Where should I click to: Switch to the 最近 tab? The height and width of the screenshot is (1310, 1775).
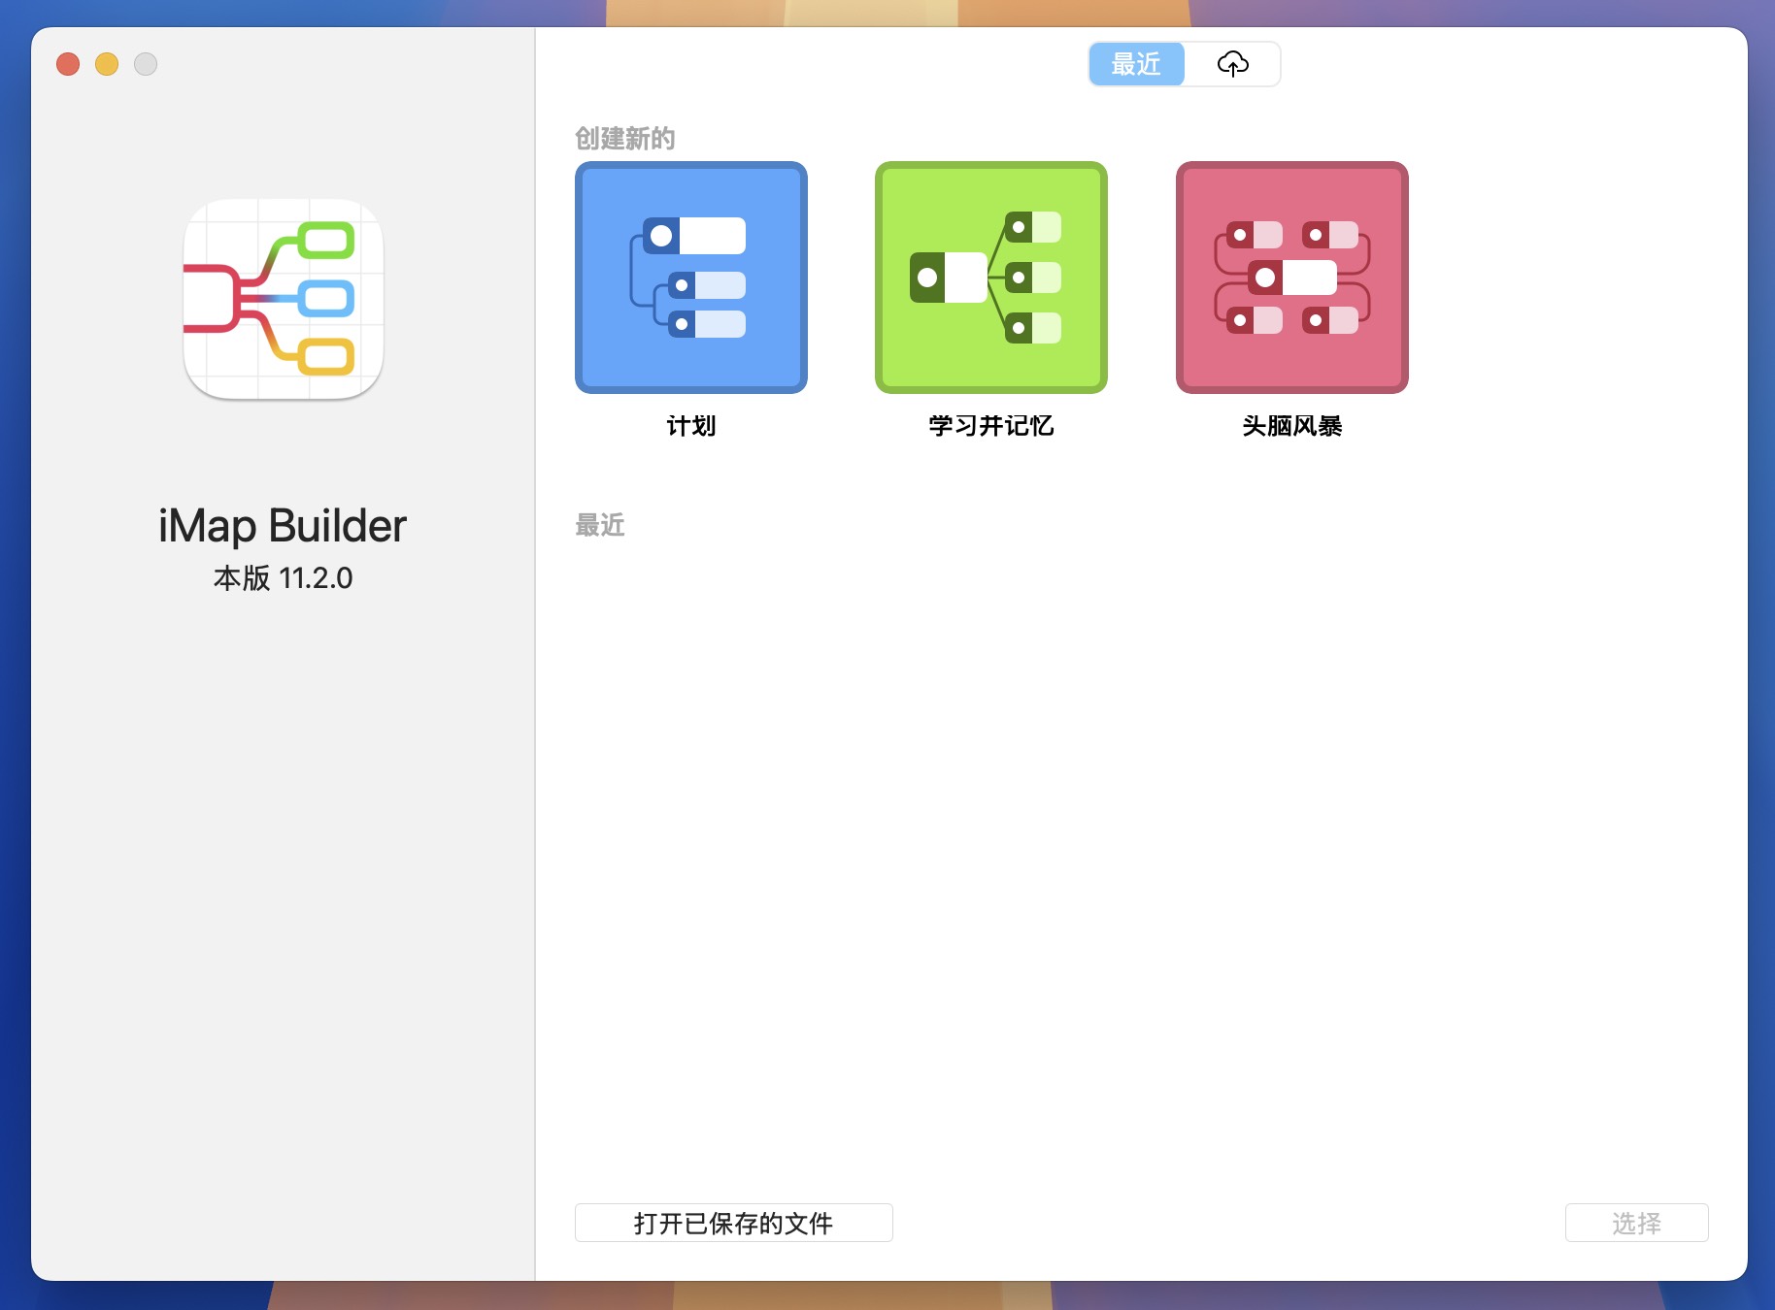point(1135,64)
